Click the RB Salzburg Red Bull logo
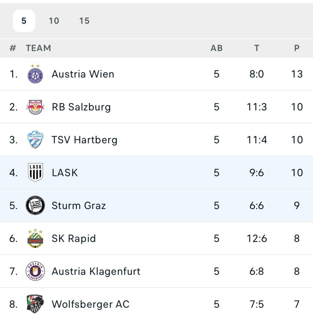The height and width of the screenshot is (320, 313). (35, 107)
